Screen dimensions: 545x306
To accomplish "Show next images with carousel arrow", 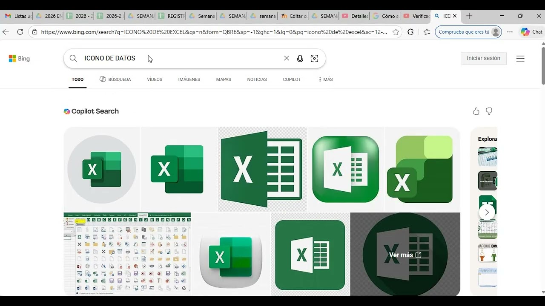I will pyautogui.click(x=487, y=212).
